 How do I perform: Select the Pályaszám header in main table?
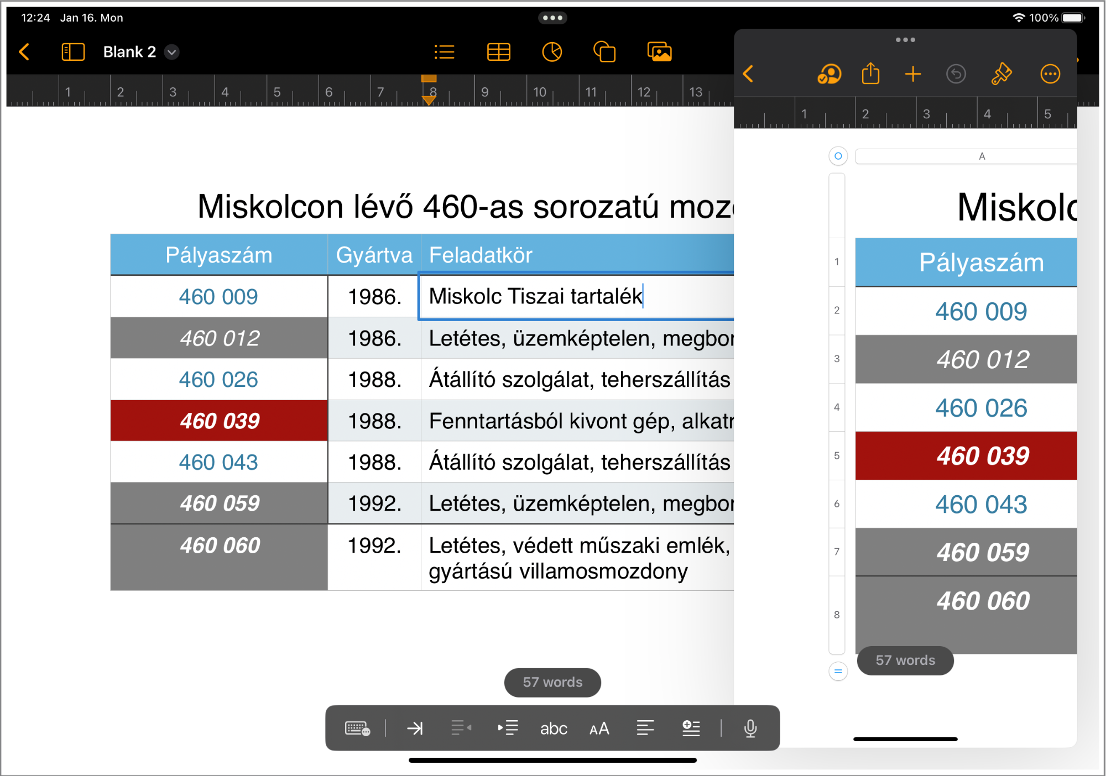[219, 255]
